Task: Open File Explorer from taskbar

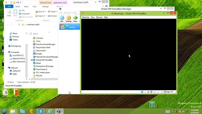Action: [x=13, y=111]
